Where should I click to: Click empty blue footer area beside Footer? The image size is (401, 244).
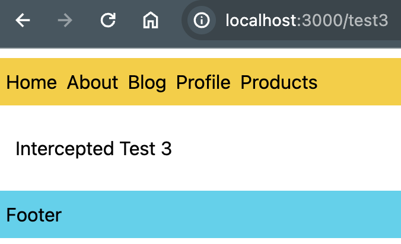[231, 214]
